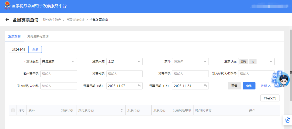
Task: Click the chevron arrow in 发票状态 selector
Action: pos(271,62)
